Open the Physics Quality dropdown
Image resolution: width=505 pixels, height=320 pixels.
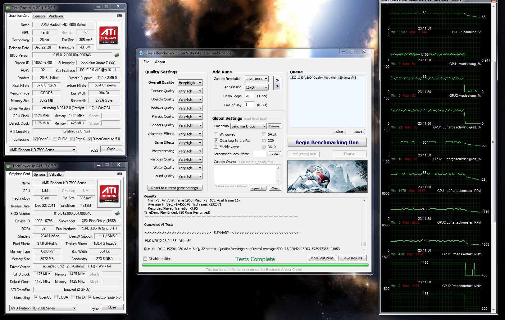point(190,117)
